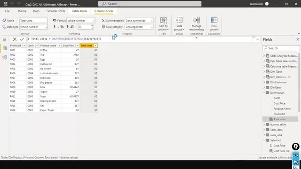Switch to Model view icon
The image size is (301, 169).
pos(5,57)
